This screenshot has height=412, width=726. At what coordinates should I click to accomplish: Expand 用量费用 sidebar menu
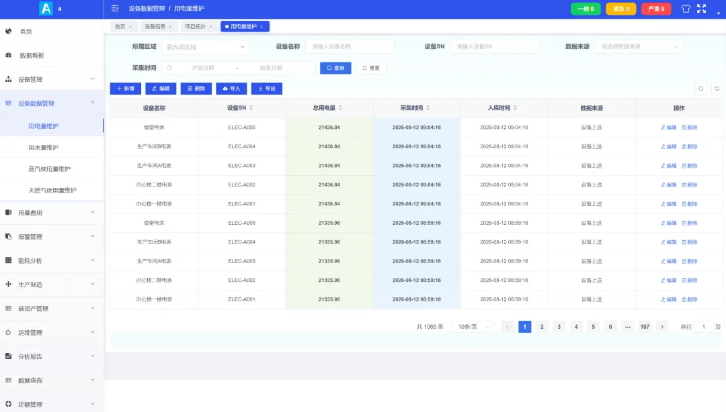coord(52,213)
